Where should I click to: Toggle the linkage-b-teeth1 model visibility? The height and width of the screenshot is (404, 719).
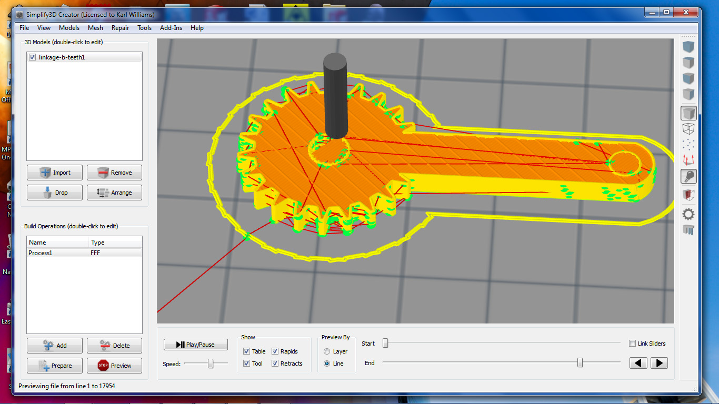(33, 56)
